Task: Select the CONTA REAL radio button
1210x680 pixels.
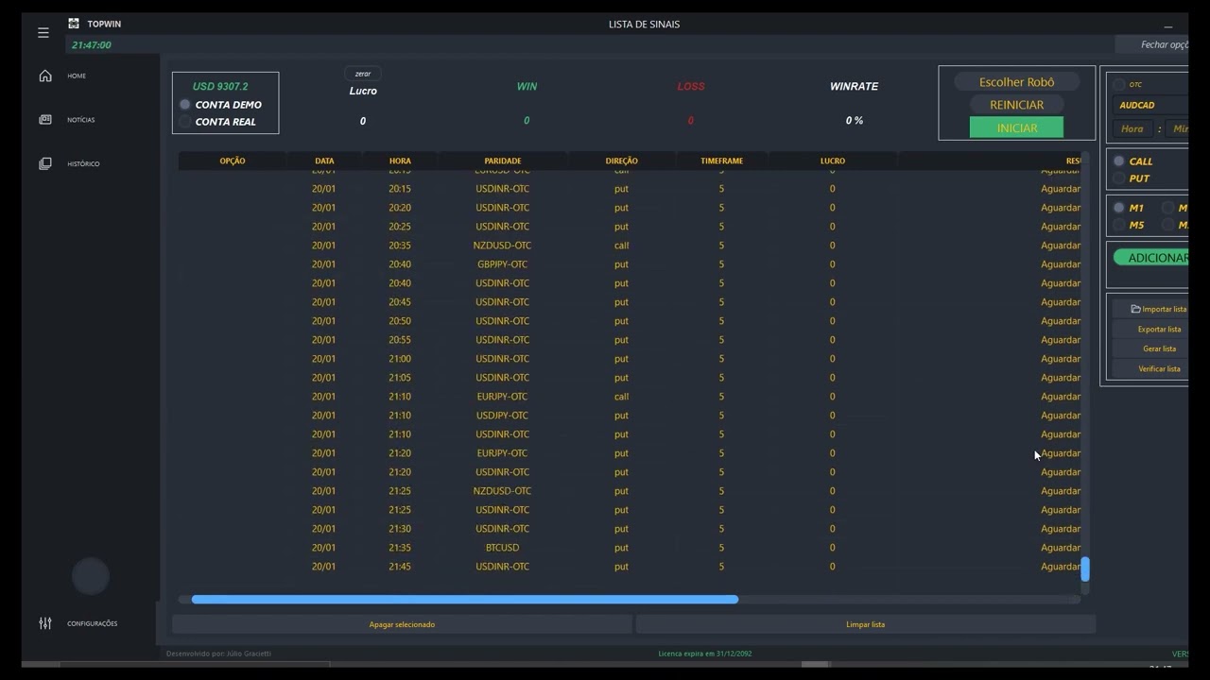Action: tap(185, 122)
